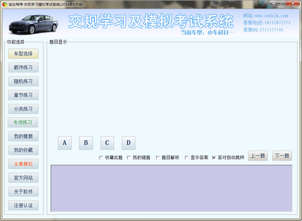This screenshot has width=302, height=221.
Task: Open 章节练习 practice
Action: point(23,95)
